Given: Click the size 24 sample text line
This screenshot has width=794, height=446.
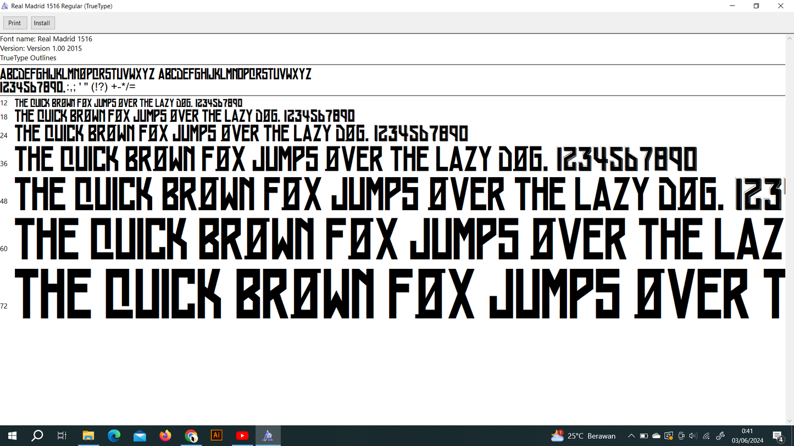Looking at the screenshot, I should coord(241,133).
